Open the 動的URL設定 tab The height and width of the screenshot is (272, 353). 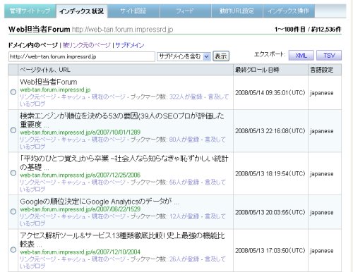tap(237, 11)
